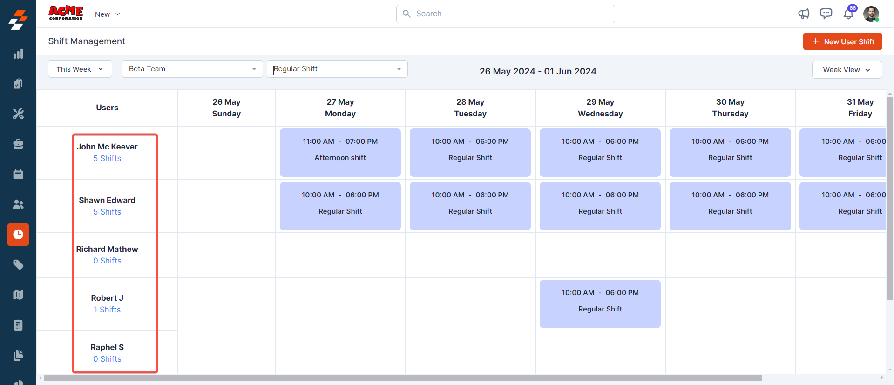Click the horizontal scrollbar below the schedule
This screenshot has height=385, width=894.
[x=403, y=378]
